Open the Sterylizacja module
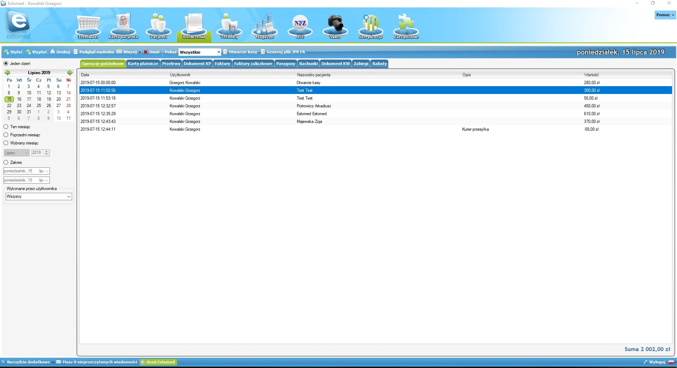This screenshot has width=677, height=368. click(x=370, y=26)
